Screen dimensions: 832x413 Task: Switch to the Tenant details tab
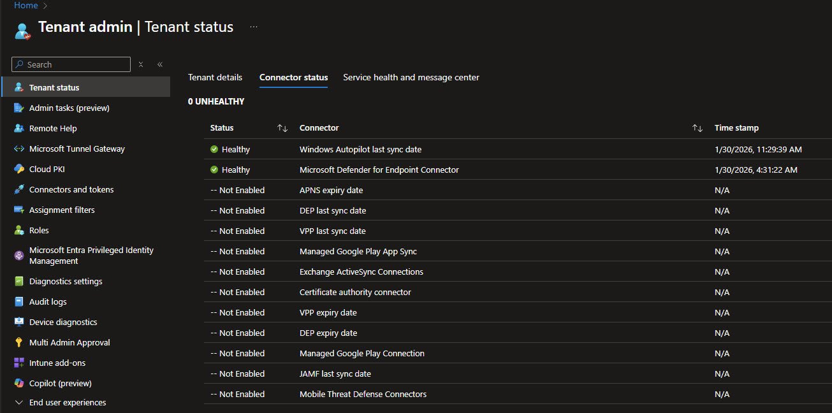(215, 77)
